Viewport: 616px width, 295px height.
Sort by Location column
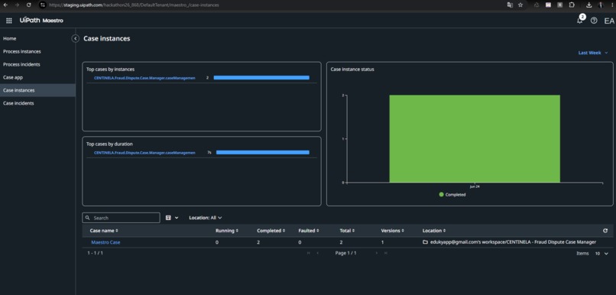(434, 231)
